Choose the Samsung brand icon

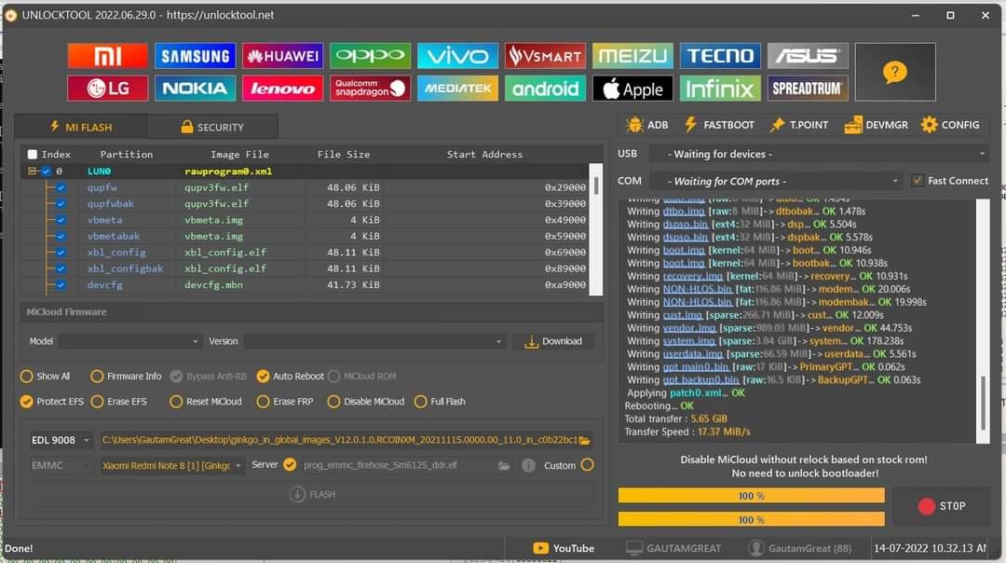click(x=195, y=56)
